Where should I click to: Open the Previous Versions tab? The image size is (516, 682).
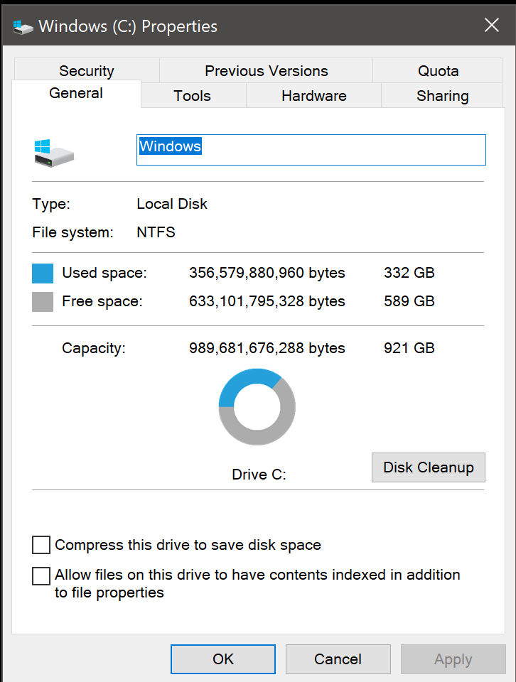[266, 71]
